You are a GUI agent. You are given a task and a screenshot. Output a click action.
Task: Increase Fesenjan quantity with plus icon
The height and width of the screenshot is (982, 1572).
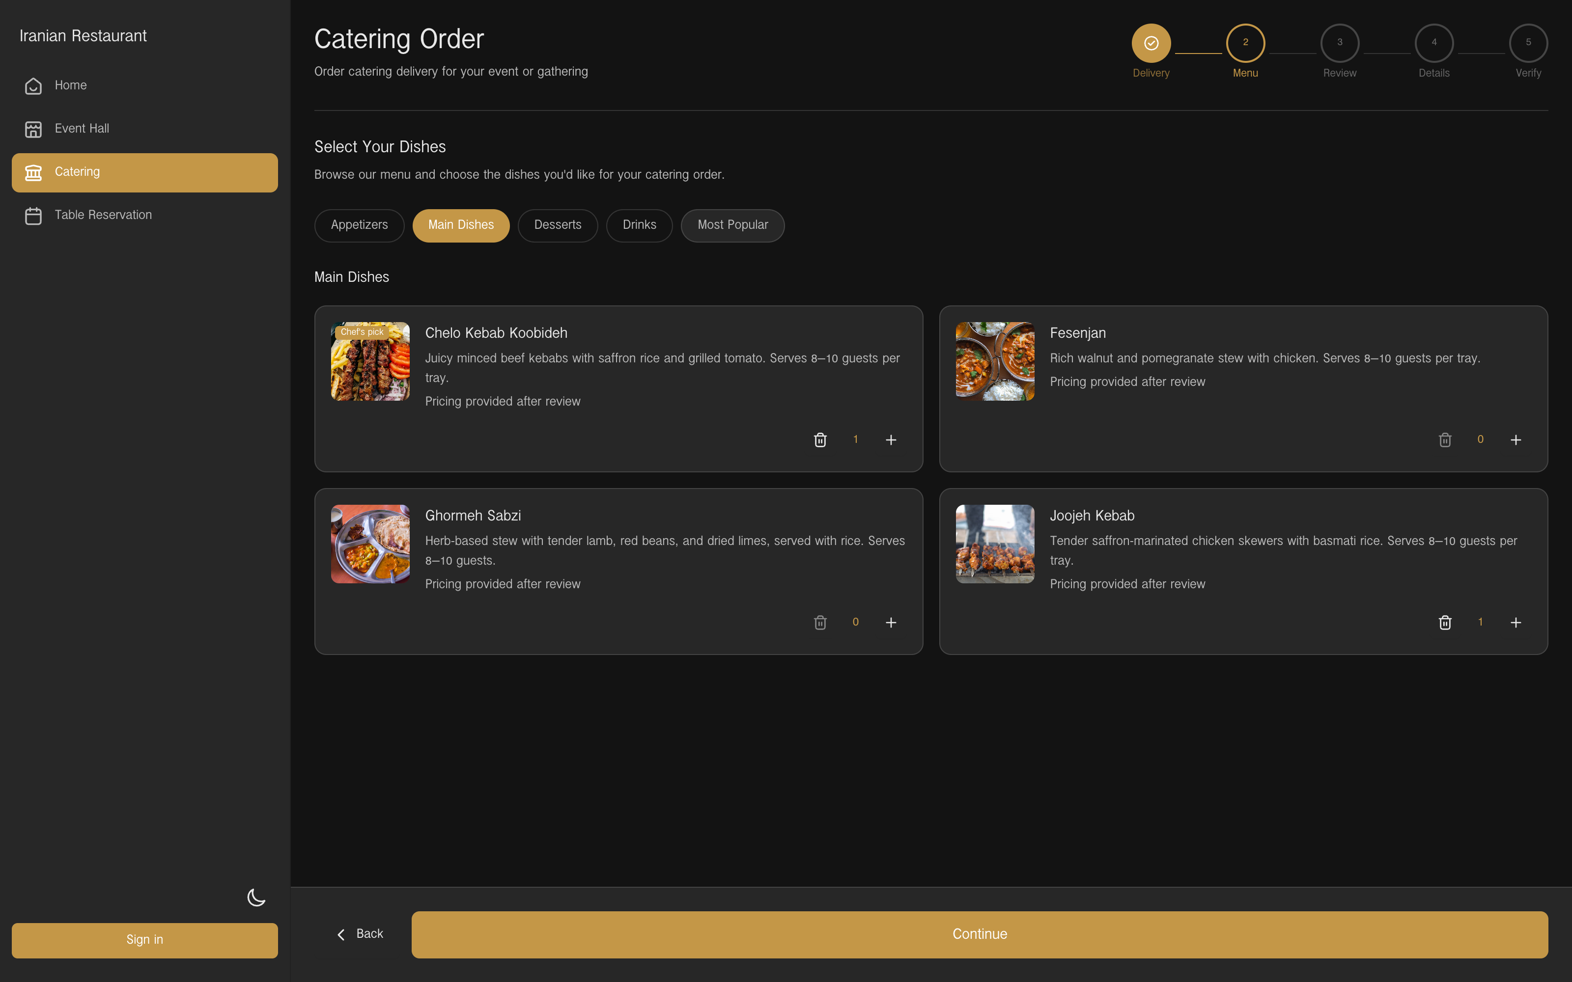point(1516,440)
